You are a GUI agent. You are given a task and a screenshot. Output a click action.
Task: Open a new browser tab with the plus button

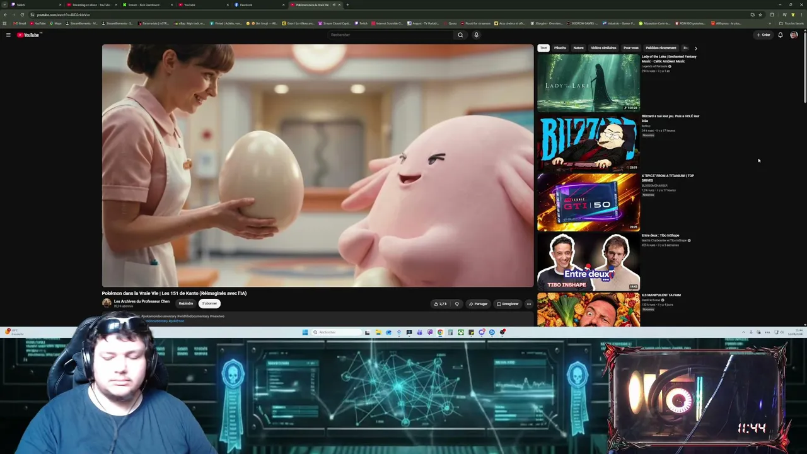347,5
